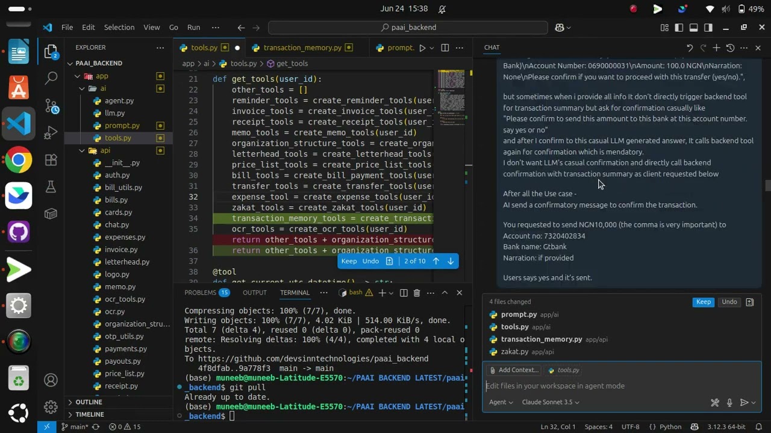Open the Testing flask view

[x=51, y=187]
